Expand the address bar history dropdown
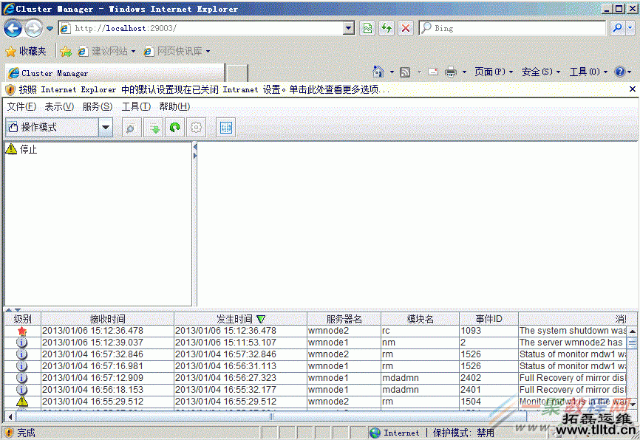This screenshot has height=440, width=640. (x=347, y=28)
